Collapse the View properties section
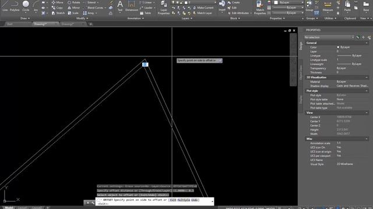The width and height of the screenshot is (373, 209). pyautogui.click(x=367, y=113)
